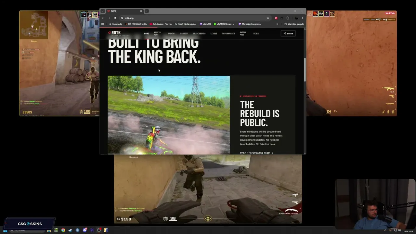Click the site info icon beside the URL
Image resolution: width=416 pixels, height=234 pixels.
(122, 18)
